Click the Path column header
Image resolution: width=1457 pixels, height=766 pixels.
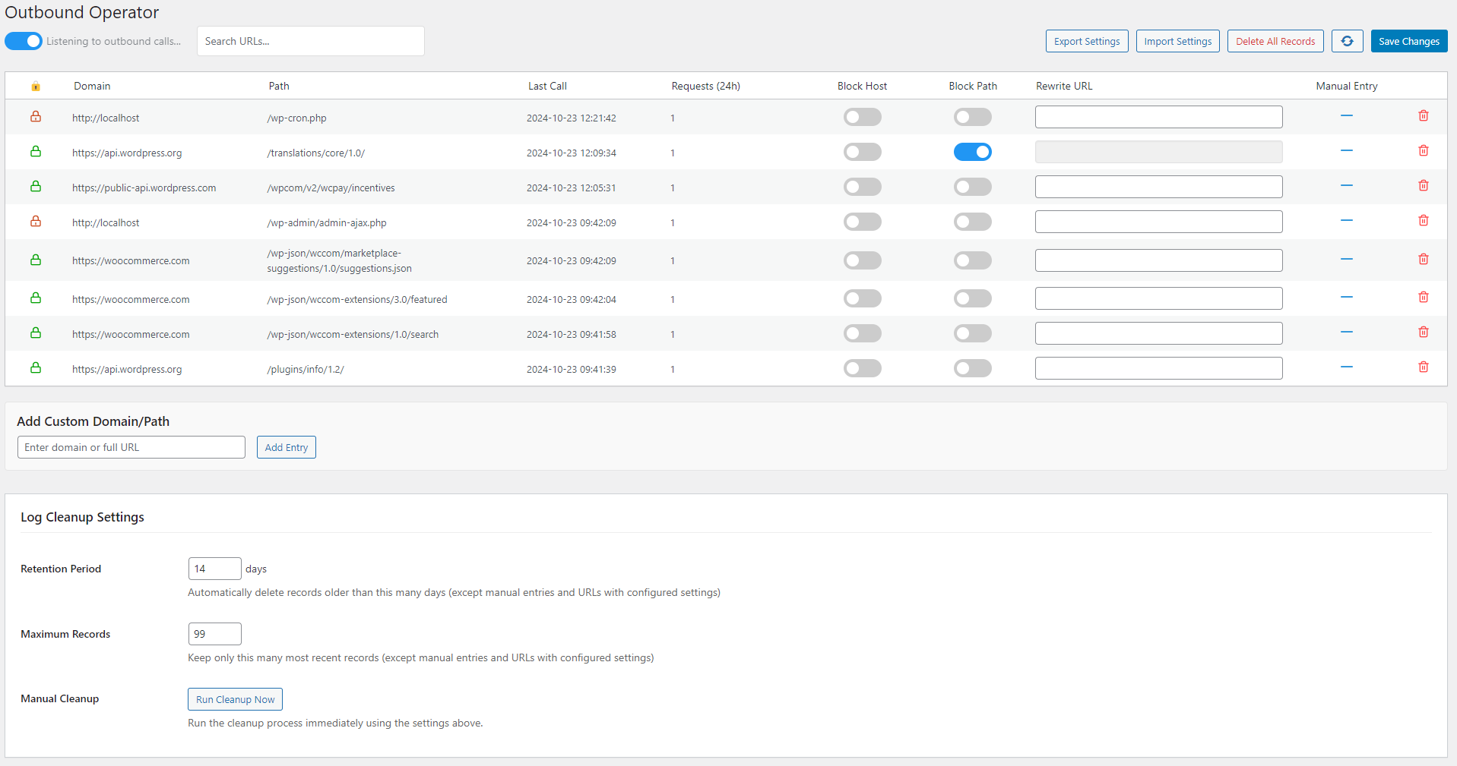coord(279,86)
